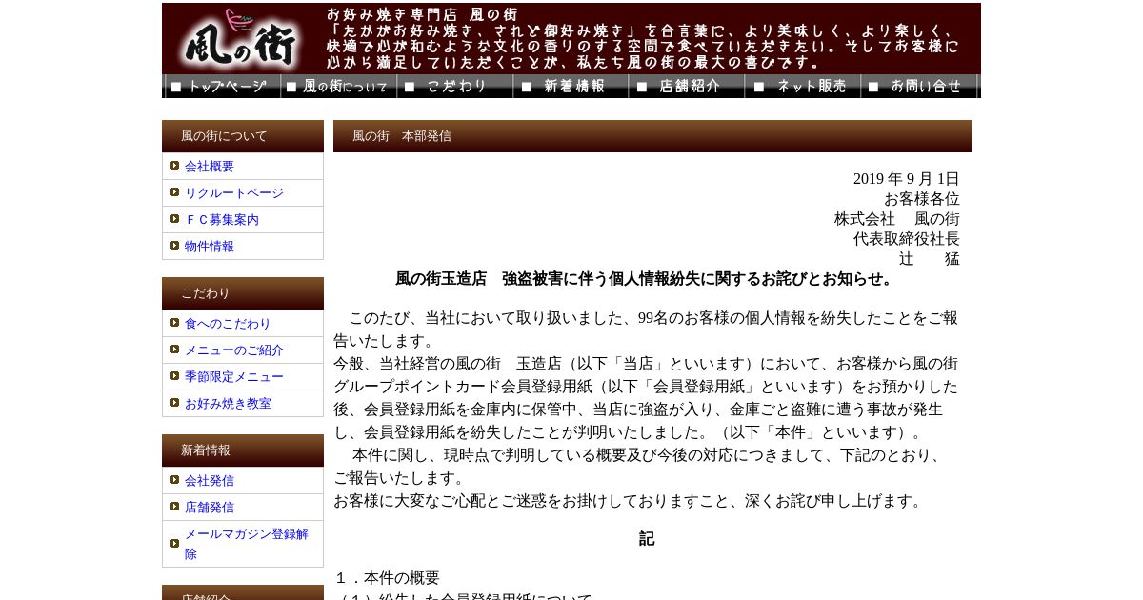
Task: Click the bullet icon beside 店舗発信
Action: pyautogui.click(x=175, y=507)
